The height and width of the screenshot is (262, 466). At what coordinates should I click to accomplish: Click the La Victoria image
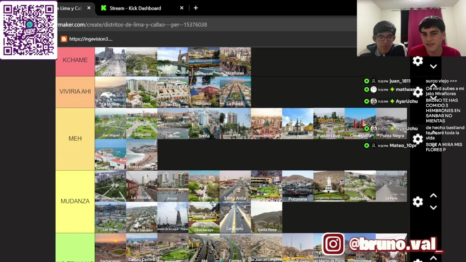[x=142, y=186]
